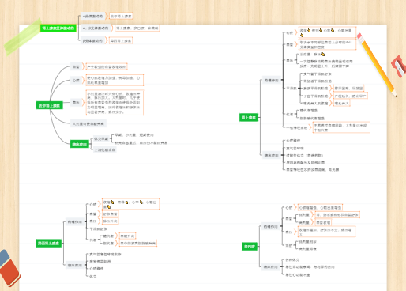Click the long 血压 description note of 去甲肾上腺素
The image size is (406, 291).
click(x=115, y=103)
